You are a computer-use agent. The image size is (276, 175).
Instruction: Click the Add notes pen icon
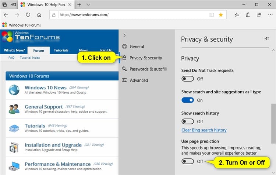[x=248, y=15]
